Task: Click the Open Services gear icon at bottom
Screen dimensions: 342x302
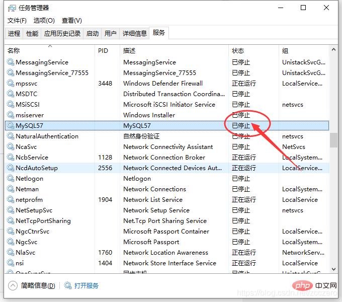Action: pyautogui.click(x=68, y=285)
